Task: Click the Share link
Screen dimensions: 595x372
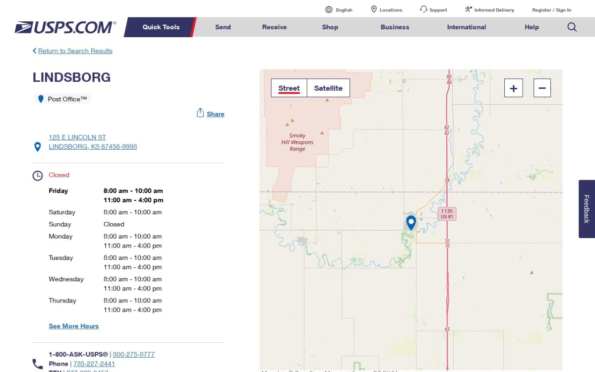Action: point(216,114)
